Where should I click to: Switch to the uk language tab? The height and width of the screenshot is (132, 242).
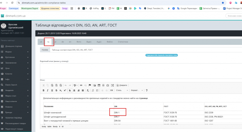41,42
